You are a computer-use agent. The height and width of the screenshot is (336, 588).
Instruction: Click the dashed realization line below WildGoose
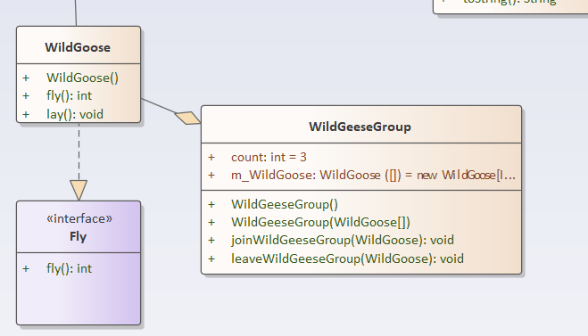(79, 152)
